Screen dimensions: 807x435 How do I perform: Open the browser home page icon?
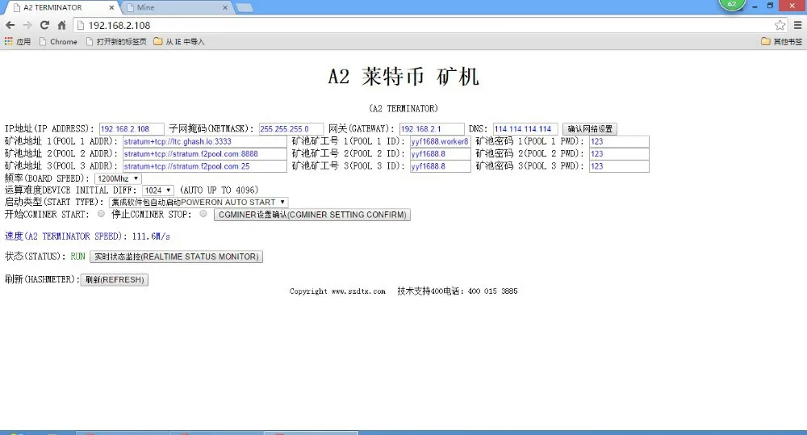[62, 25]
